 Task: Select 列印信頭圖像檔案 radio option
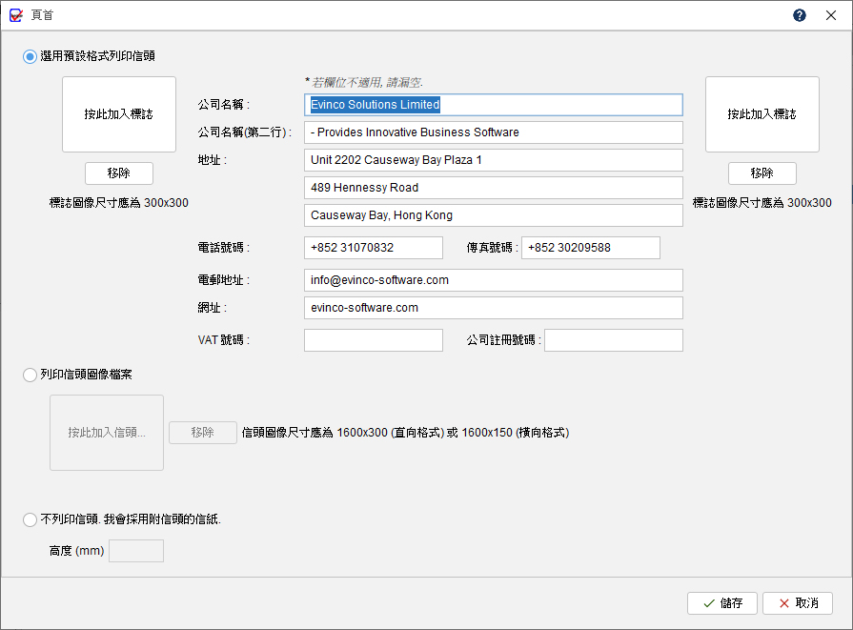30,375
